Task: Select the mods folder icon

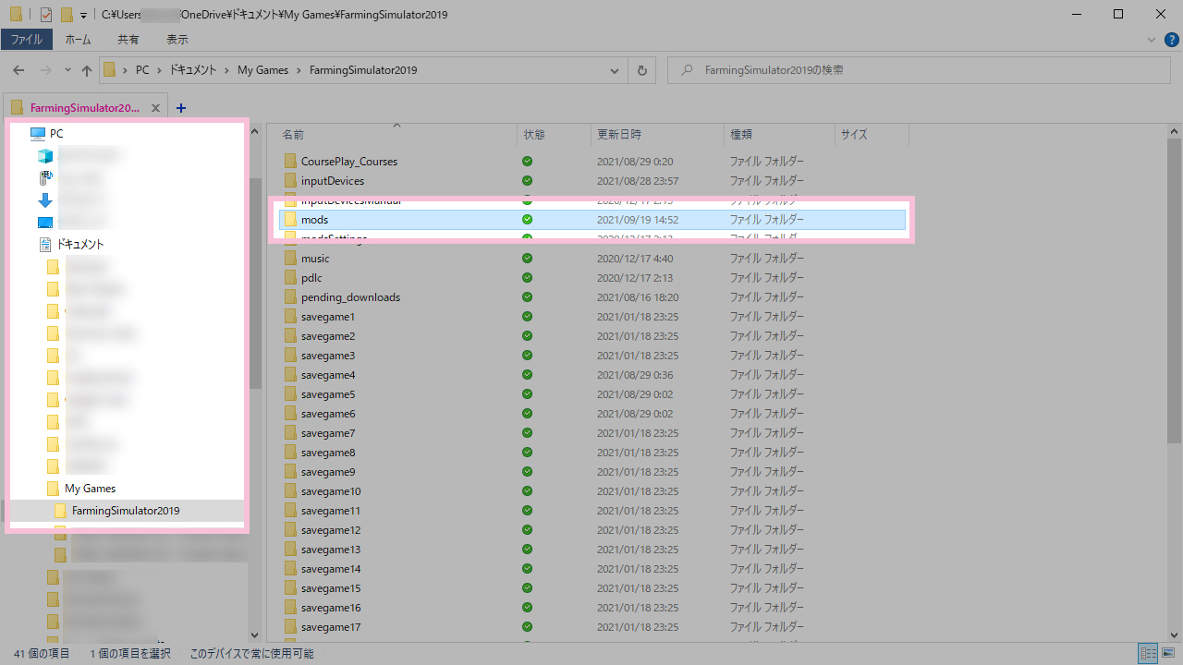Action: [290, 220]
